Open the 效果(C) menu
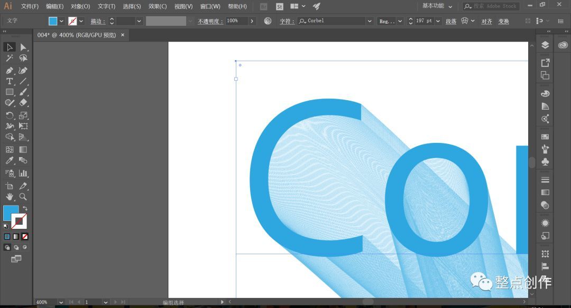 point(158,6)
